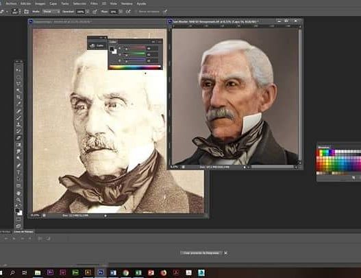Change the screen mode from the toolbar
This screenshot has height=278, width=361.
(18, 226)
